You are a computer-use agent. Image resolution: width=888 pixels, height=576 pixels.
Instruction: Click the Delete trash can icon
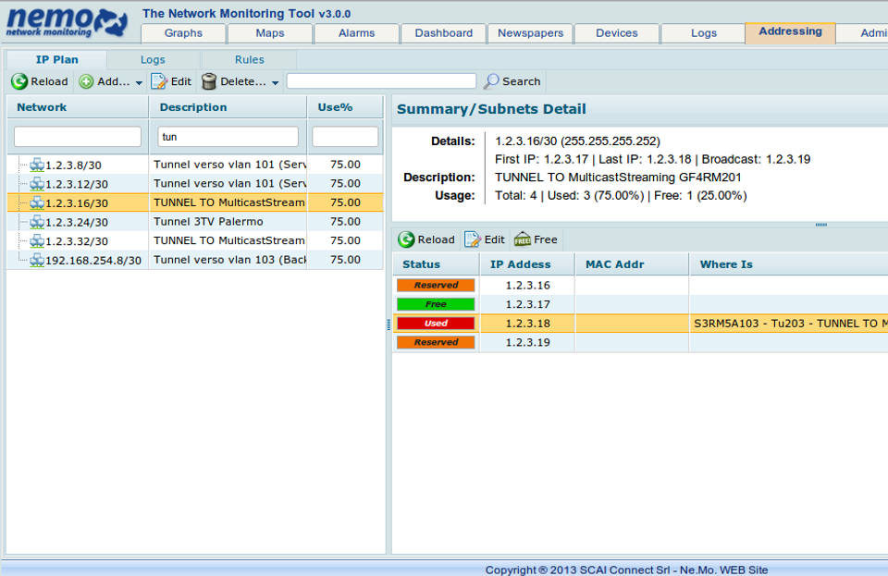pos(209,81)
